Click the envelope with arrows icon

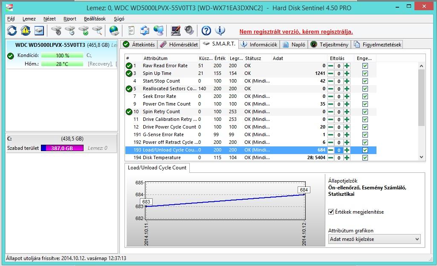pyautogui.click(x=145, y=30)
